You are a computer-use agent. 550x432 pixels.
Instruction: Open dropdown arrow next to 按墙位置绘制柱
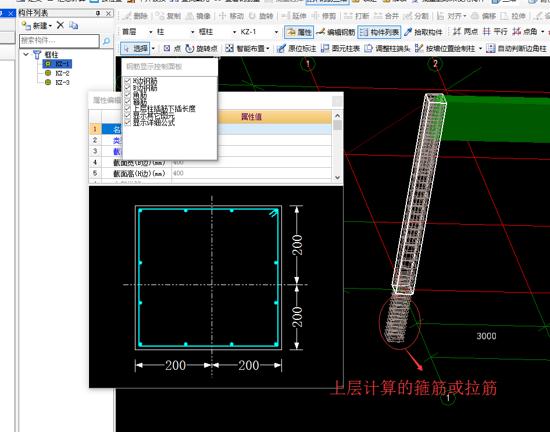480,48
